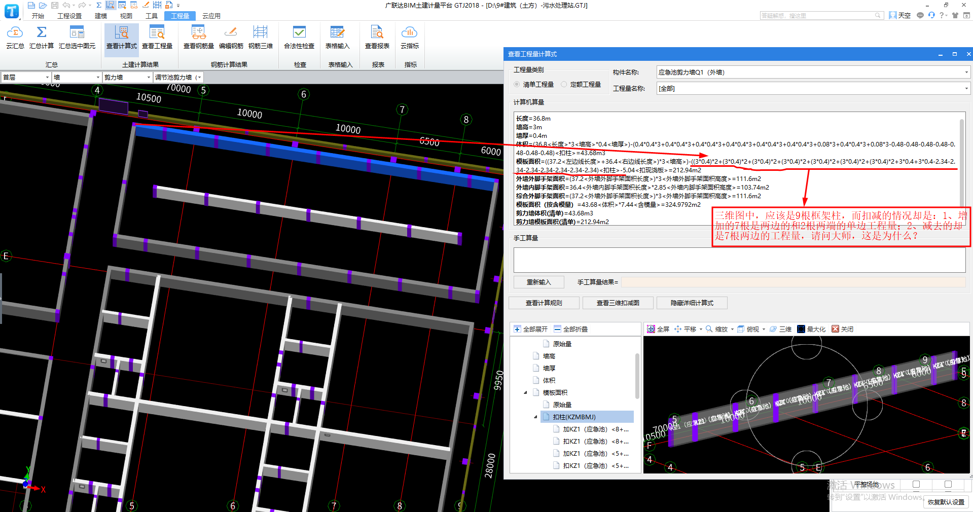Open 构件名称 dropdown 应急池剪力墙Q1
Image resolution: width=973 pixels, height=512 pixels.
pyautogui.click(x=813, y=72)
